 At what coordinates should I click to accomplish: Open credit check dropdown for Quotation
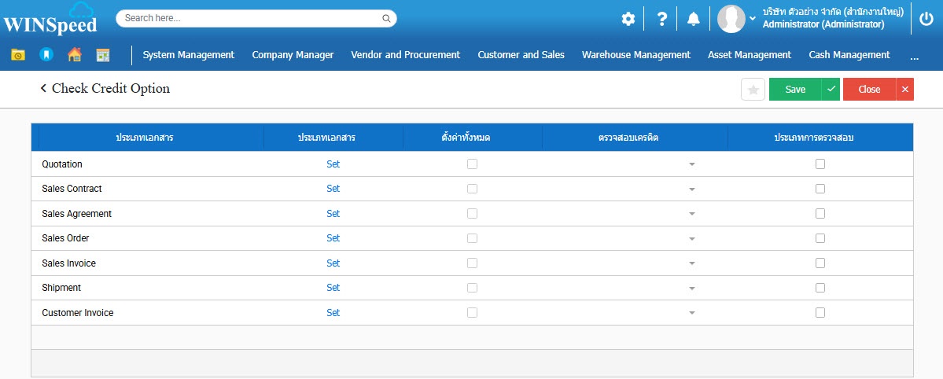pos(691,164)
